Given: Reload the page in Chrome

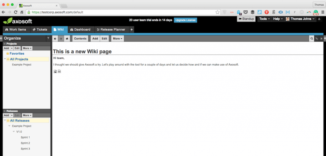Looking at the screenshot, I should (x=16, y=12).
